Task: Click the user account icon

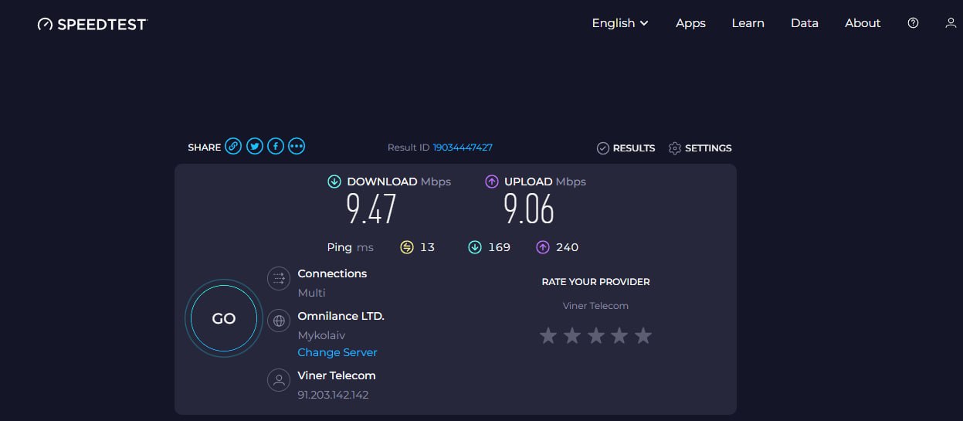Action: tap(951, 23)
